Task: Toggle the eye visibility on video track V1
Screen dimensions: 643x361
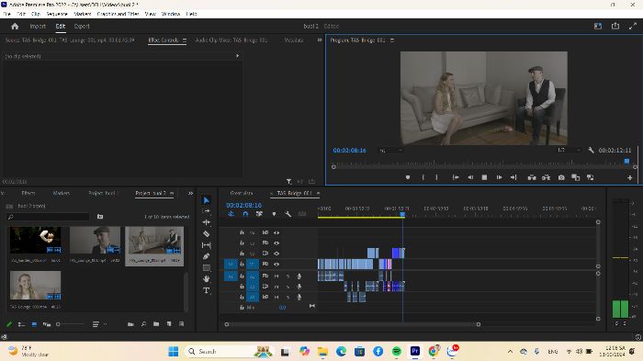Action: pos(276,265)
